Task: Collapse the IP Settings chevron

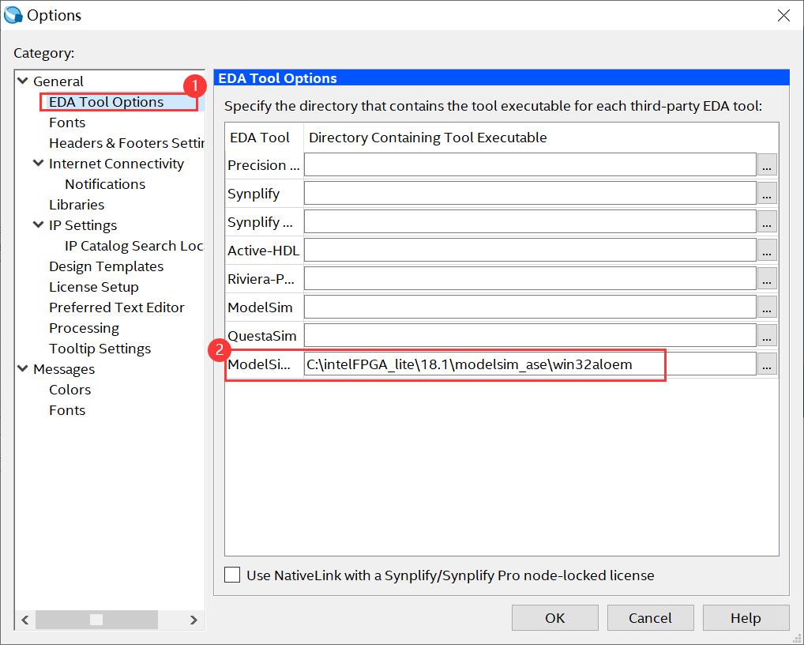Action: (39, 224)
